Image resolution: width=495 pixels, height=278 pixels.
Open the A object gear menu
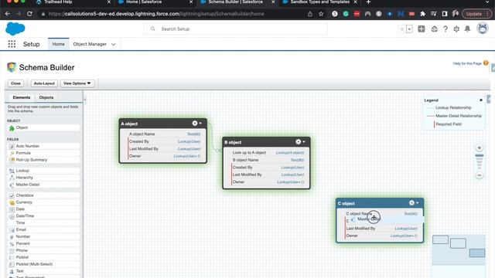tap(196, 124)
